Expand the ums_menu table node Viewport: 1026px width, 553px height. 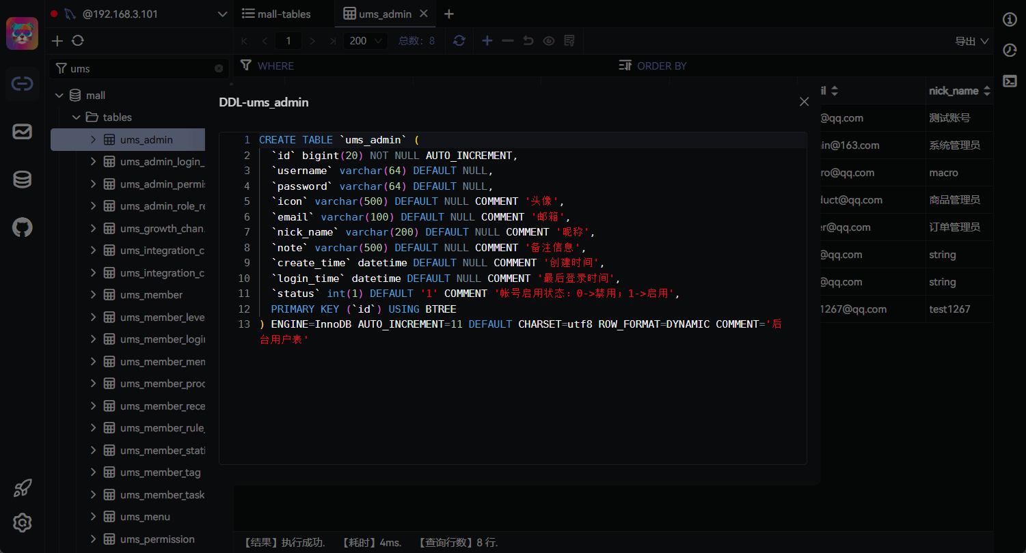pos(94,517)
